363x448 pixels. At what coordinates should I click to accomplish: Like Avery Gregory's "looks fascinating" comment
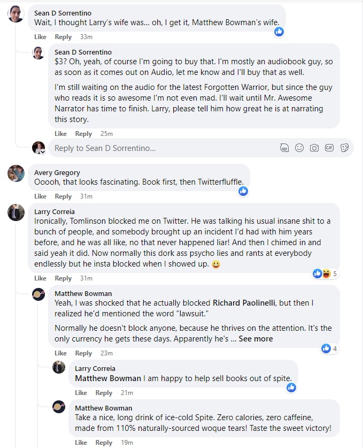coord(40,196)
